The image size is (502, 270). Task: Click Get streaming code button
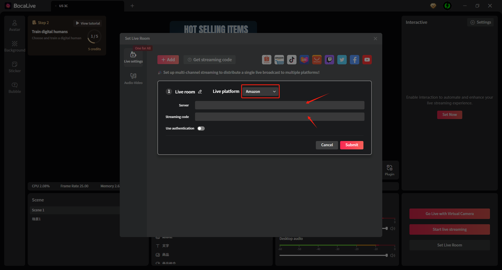tap(210, 60)
